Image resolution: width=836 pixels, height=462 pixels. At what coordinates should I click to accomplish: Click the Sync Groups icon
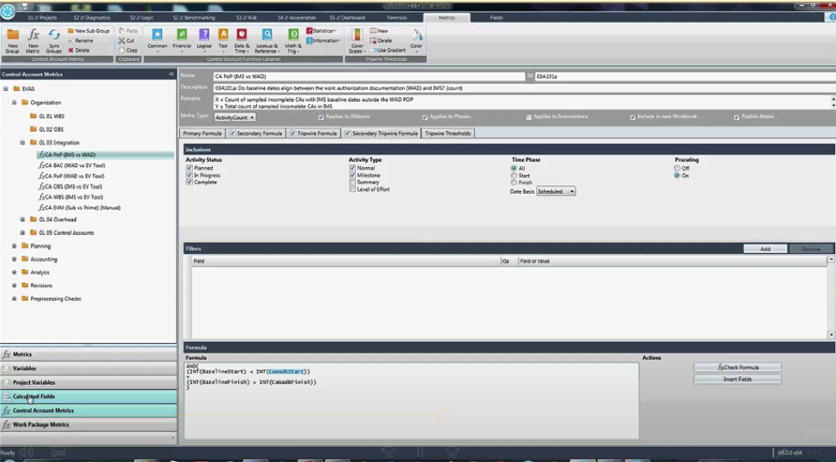[x=54, y=35]
